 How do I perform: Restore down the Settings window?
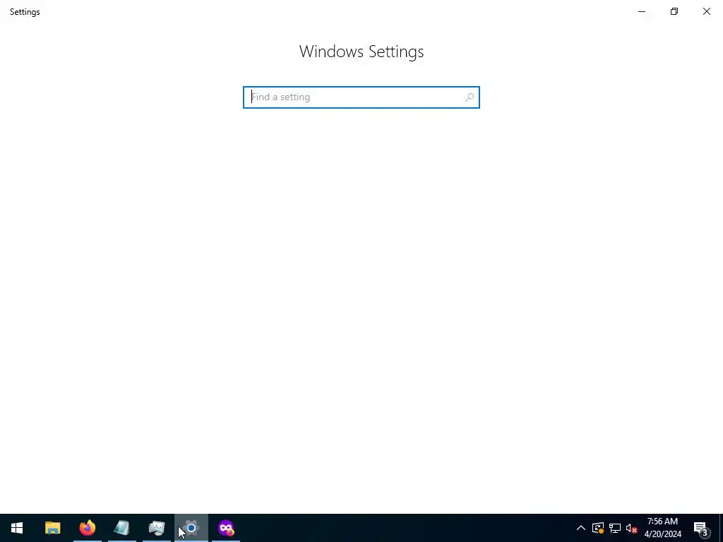pos(674,11)
